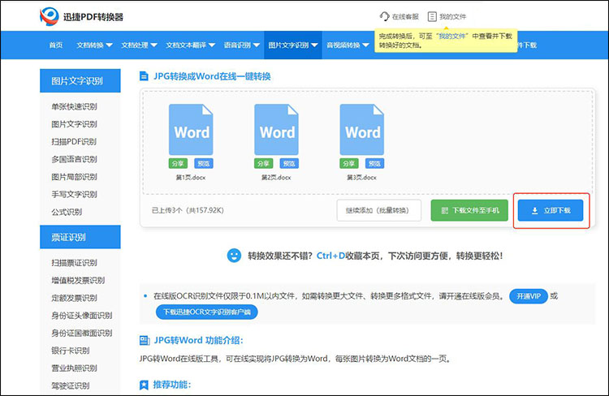Click the smiley face icon beside 转换效果不错
This screenshot has width=609, height=396.
[x=233, y=256]
